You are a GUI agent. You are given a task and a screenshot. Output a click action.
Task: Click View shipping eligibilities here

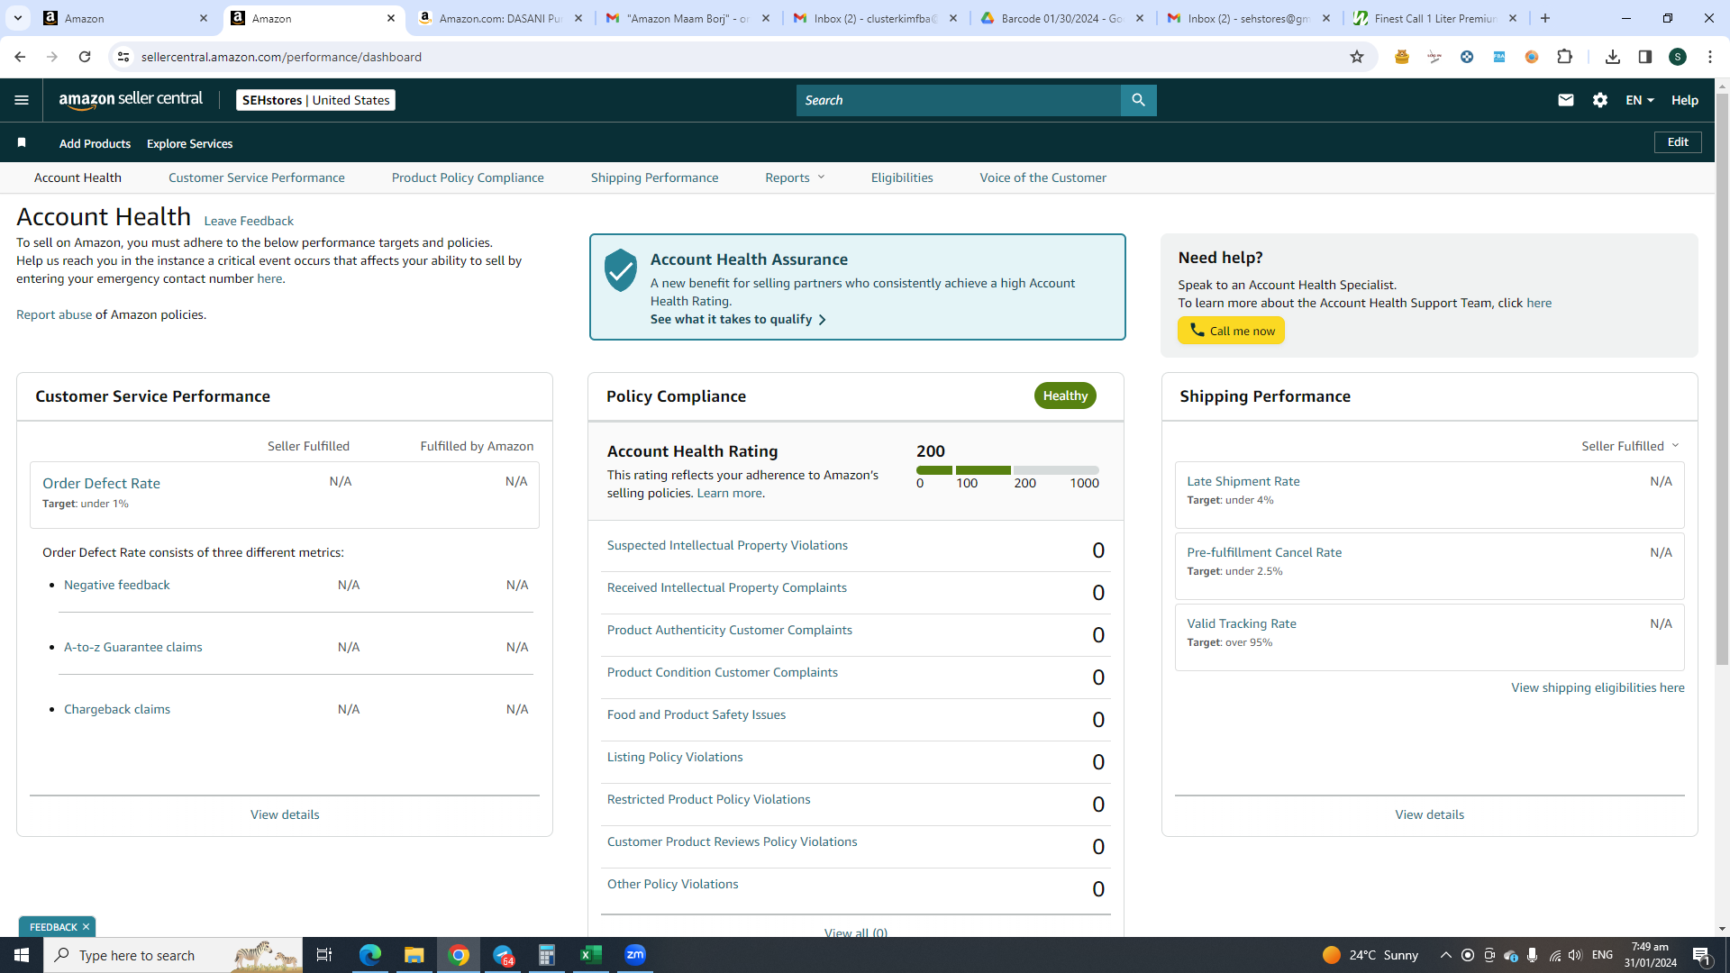(x=1598, y=687)
